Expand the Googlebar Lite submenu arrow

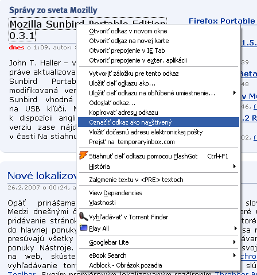[235, 242]
